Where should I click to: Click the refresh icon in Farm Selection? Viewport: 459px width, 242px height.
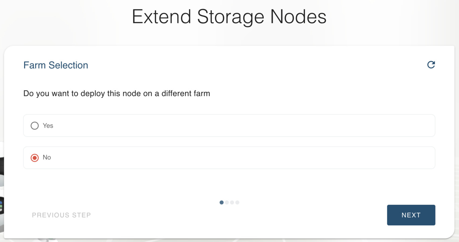pos(431,65)
